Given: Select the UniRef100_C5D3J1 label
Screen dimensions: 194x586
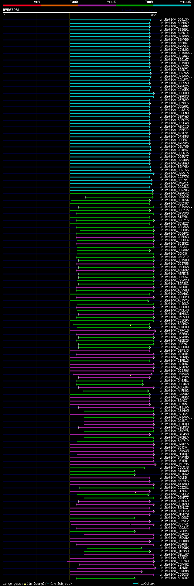Looking at the screenshot, I should pyautogui.click(x=174, y=247).
